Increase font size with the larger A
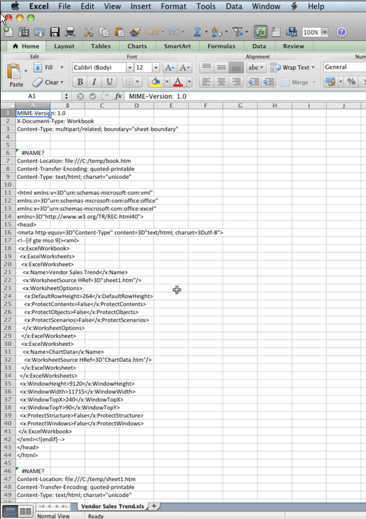 pos(169,68)
